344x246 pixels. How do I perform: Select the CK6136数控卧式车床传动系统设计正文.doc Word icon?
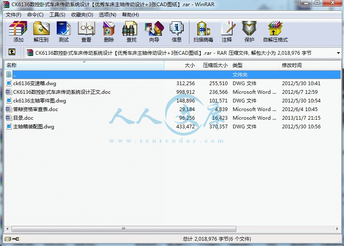9,92
